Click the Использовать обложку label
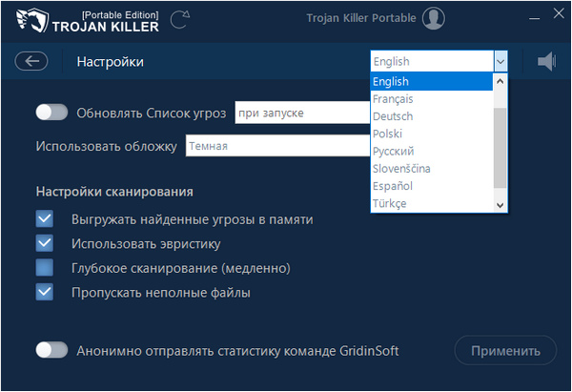The width and height of the screenshot is (572, 392). [106, 146]
